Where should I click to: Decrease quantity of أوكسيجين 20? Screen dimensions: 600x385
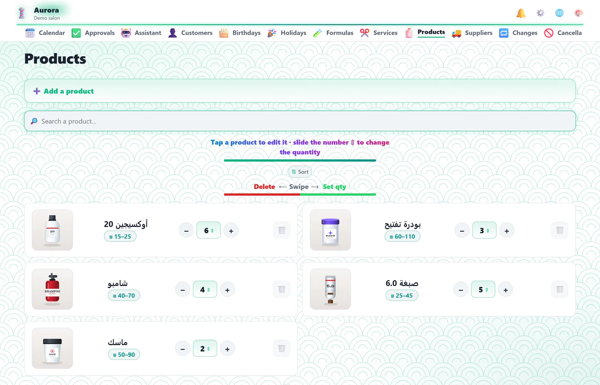(186, 231)
